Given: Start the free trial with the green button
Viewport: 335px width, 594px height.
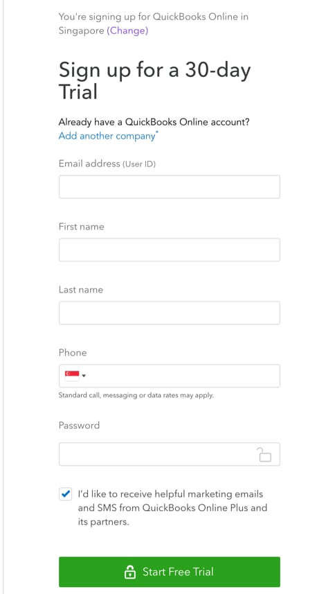Looking at the screenshot, I should click(170, 572).
